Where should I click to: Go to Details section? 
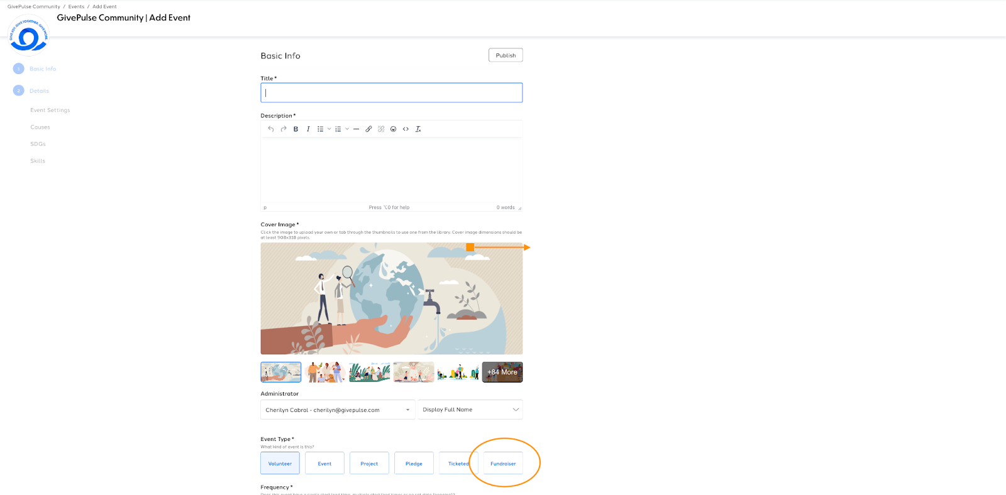click(39, 91)
